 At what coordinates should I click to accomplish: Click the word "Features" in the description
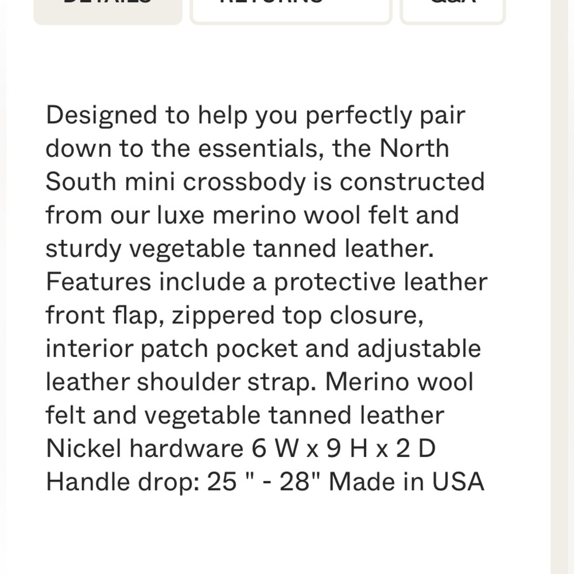coord(98,282)
